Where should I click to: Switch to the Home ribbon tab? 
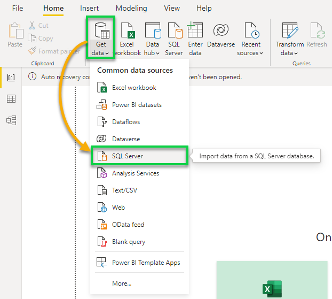point(53,8)
